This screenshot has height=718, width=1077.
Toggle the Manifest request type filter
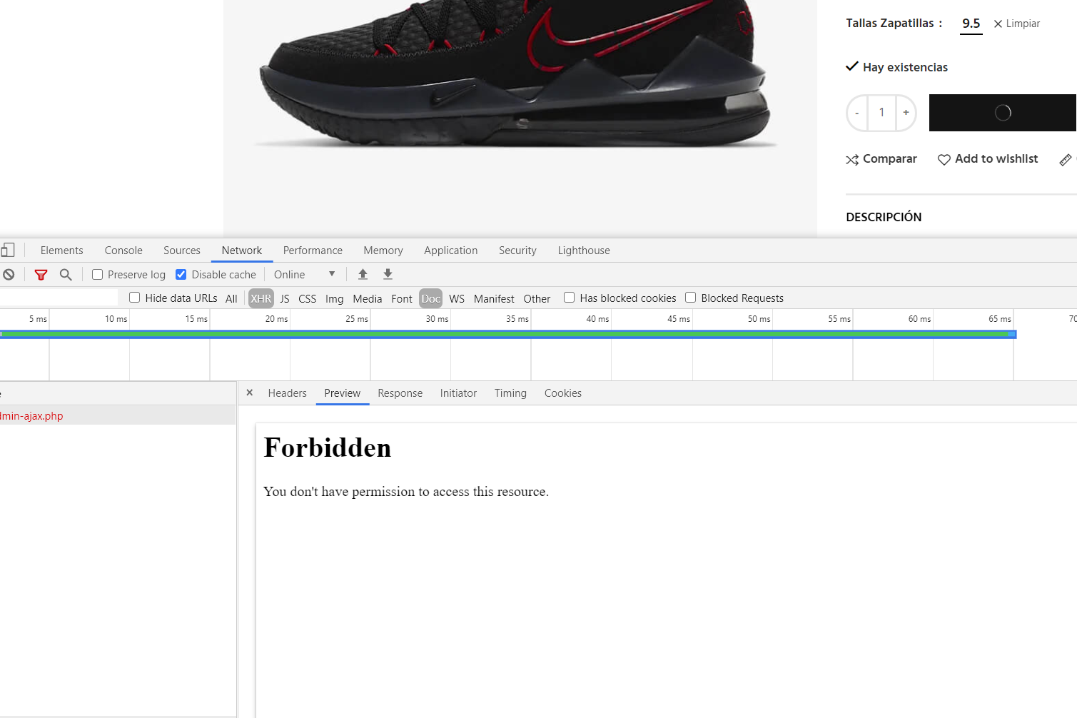pyautogui.click(x=494, y=298)
